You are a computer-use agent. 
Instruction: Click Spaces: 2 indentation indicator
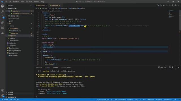pyautogui.click(x=130, y=100)
